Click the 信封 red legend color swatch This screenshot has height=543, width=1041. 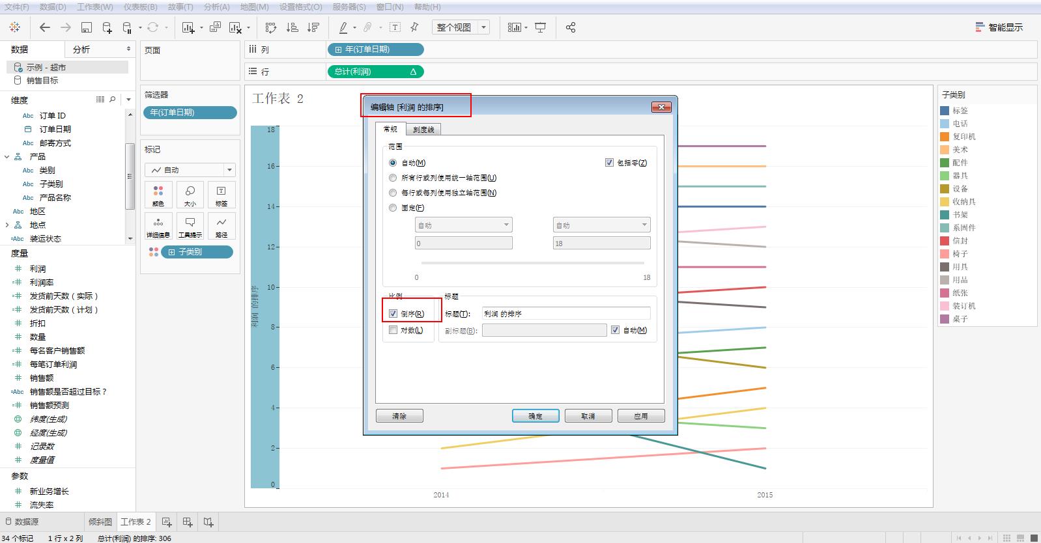click(x=945, y=241)
